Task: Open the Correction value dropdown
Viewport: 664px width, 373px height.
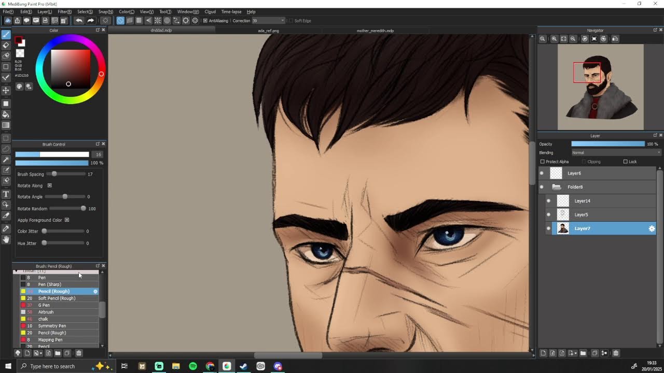Action: [x=283, y=21]
